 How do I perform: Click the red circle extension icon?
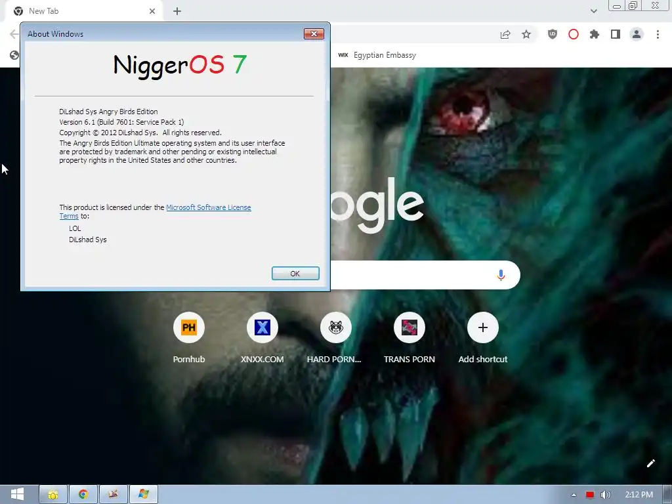[x=574, y=34]
